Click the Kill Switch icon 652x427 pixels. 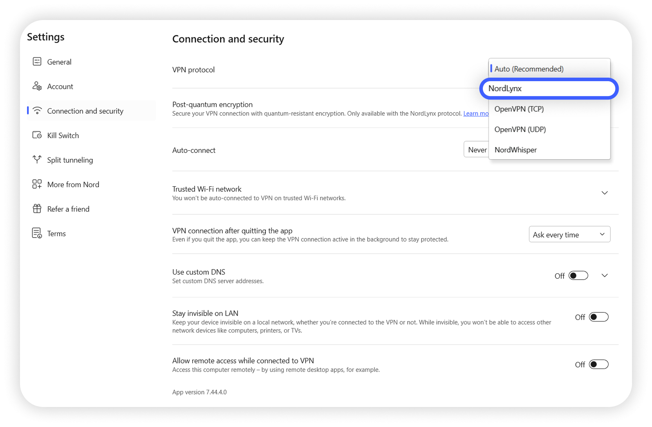(37, 135)
